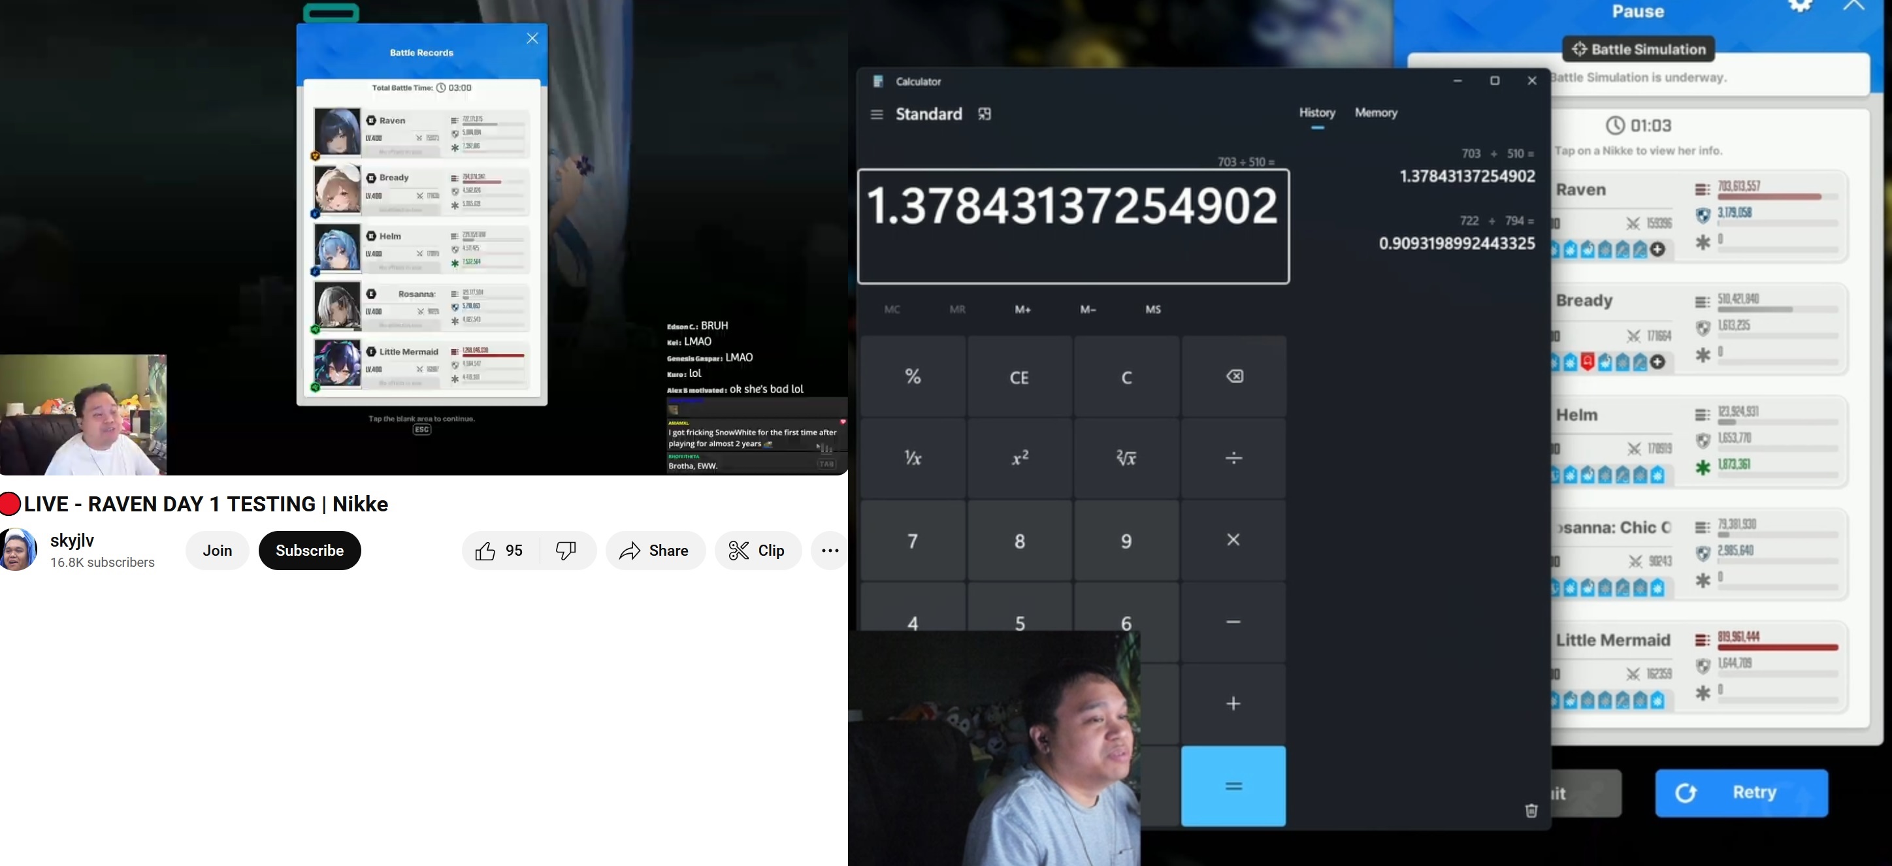Image resolution: width=1892 pixels, height=866 pixels.
Task: Click Helm's portrait in Battle Records
Action: click(337, 248)
